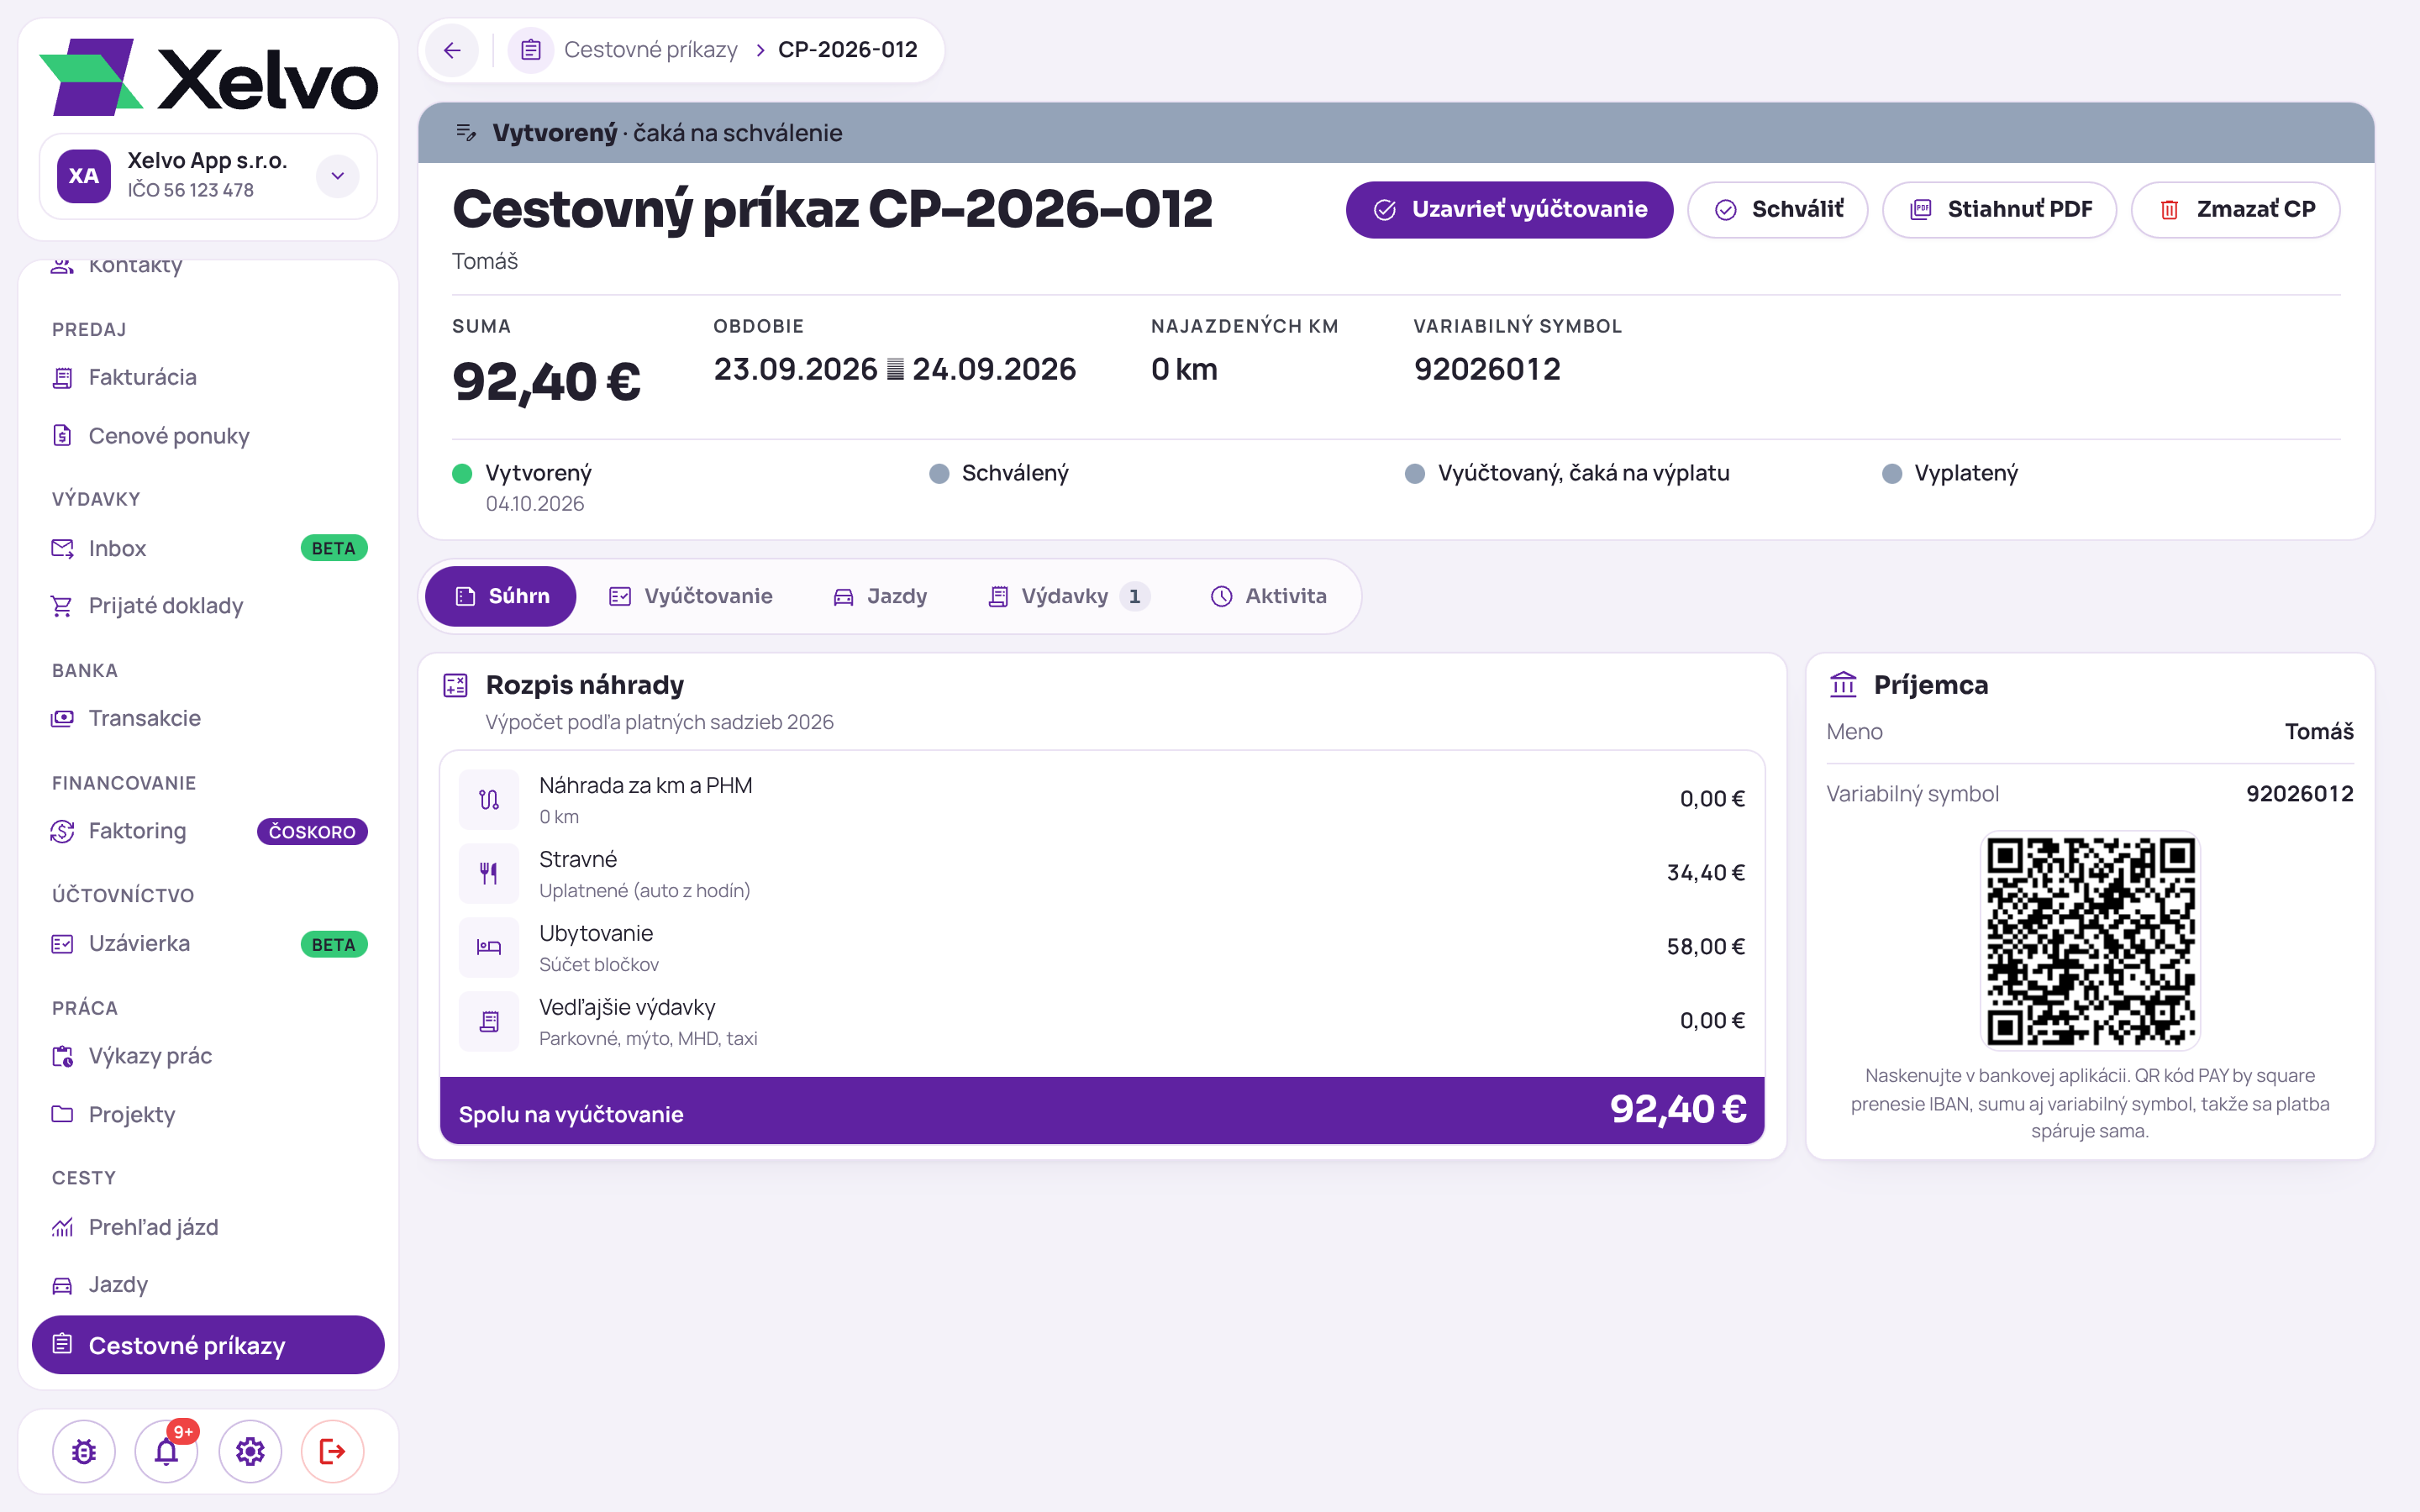Click the PAY by square QR code
Viewport: 2420px width, 1512px height.
[x=2090, y=941]
